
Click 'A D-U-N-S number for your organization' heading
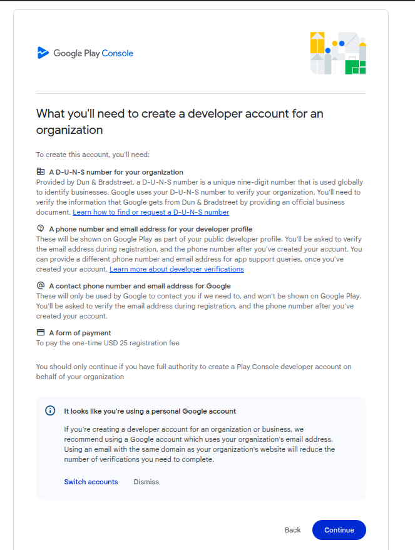click(x=116, y=172)
